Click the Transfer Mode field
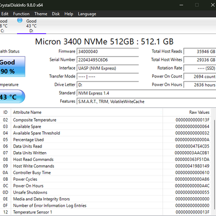 [x=107, y=76]
